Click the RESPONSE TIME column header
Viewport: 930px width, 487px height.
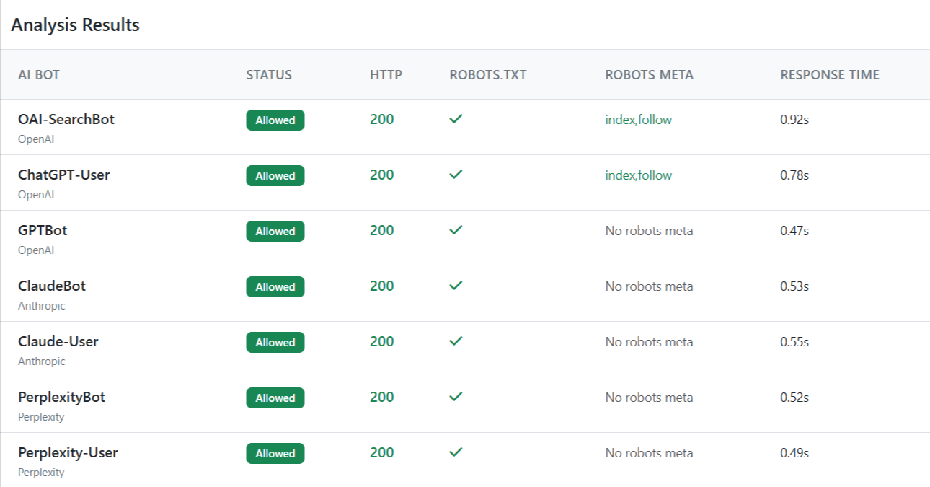click(x=829, y=75)
